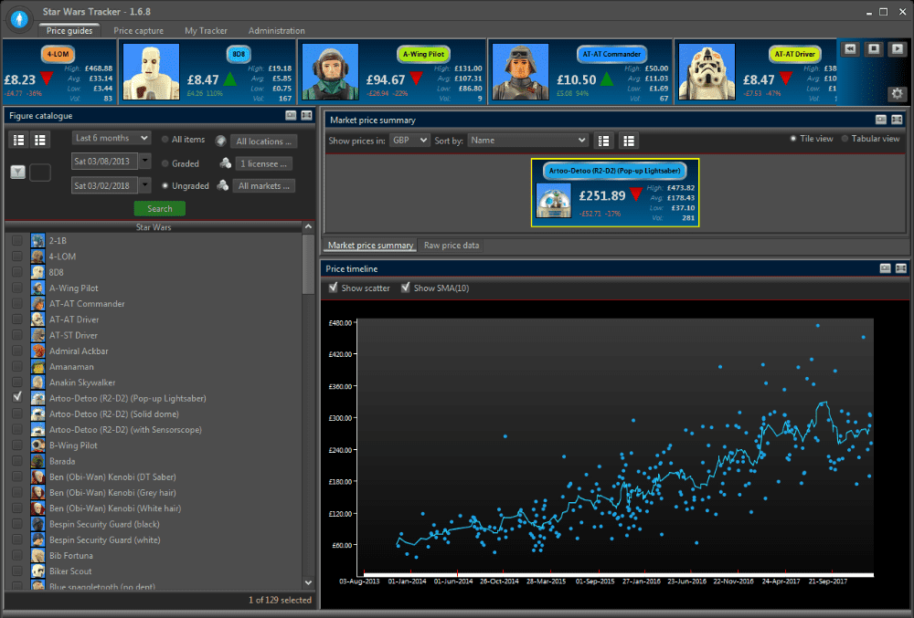Click the AT-AT Commander image in ticker

[521, 71]
